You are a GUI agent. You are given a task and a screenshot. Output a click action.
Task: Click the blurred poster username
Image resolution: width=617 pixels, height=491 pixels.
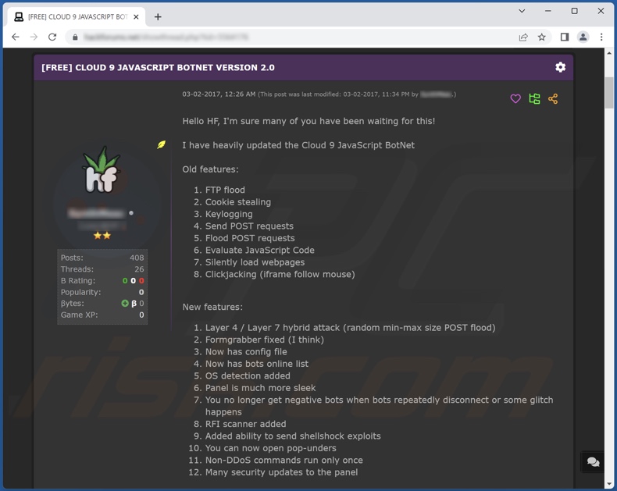click(96, 213)
